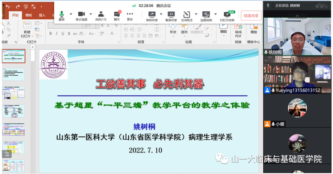Screen dimensions: 333x174
Task: Open the 互动批注 annotation tool
Action: (x=187, y=14)
